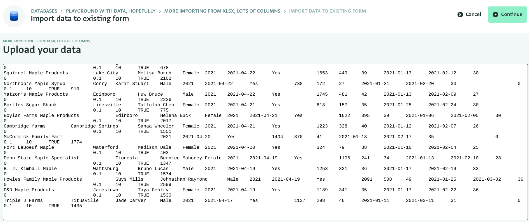Open More Importing From XLSX breadcrumb link
Viewport: 529px width, 222px height.
(222, 11)
